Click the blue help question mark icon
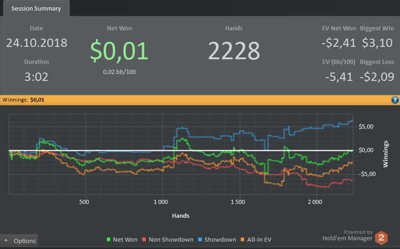The height and width of the screenshot is (249, 400). (395, 100)
